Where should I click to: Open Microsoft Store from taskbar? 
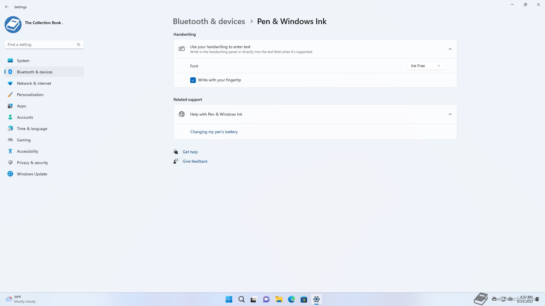[304, 299]
